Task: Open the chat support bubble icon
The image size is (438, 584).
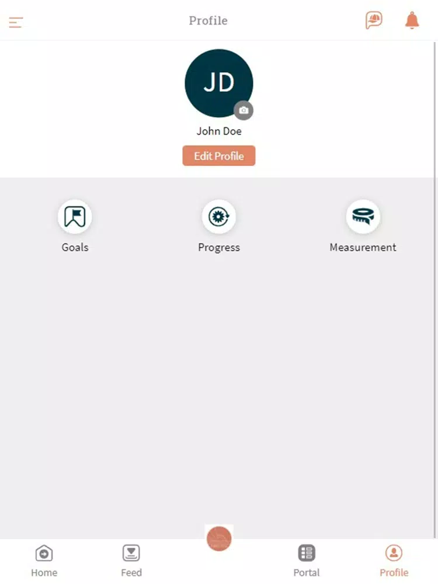Action: click(374, 20)
